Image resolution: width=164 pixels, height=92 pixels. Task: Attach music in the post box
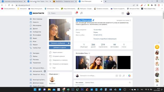(124, 76)
